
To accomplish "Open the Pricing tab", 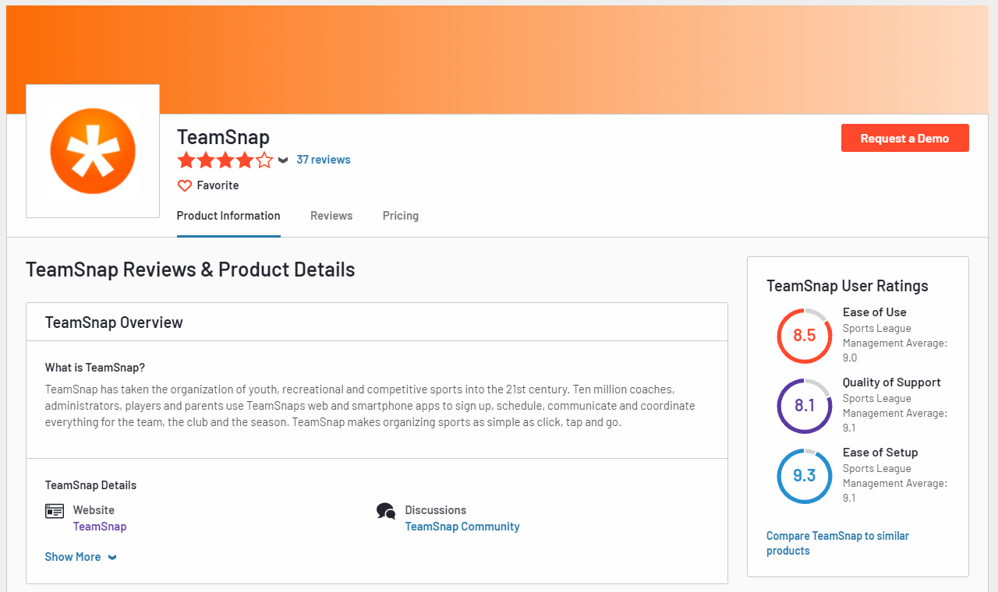I will (401, 216).
